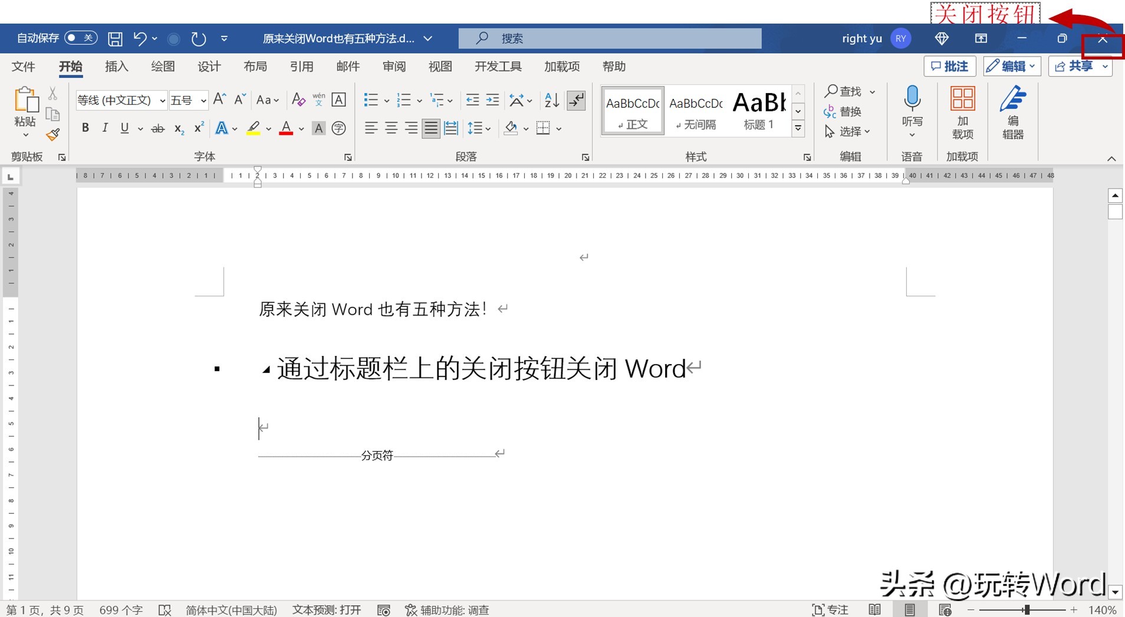
Task: Click the Save icon in title bar
Action: 115,39
